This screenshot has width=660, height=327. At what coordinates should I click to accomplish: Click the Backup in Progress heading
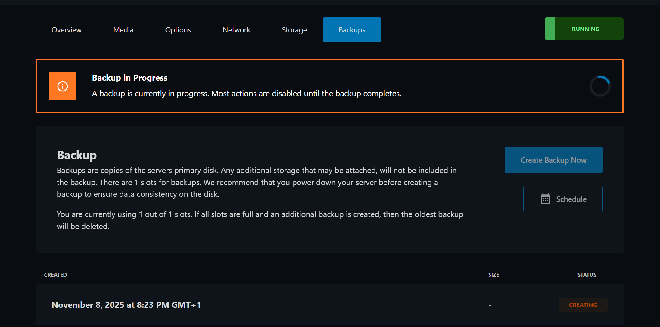click(129, 78)
